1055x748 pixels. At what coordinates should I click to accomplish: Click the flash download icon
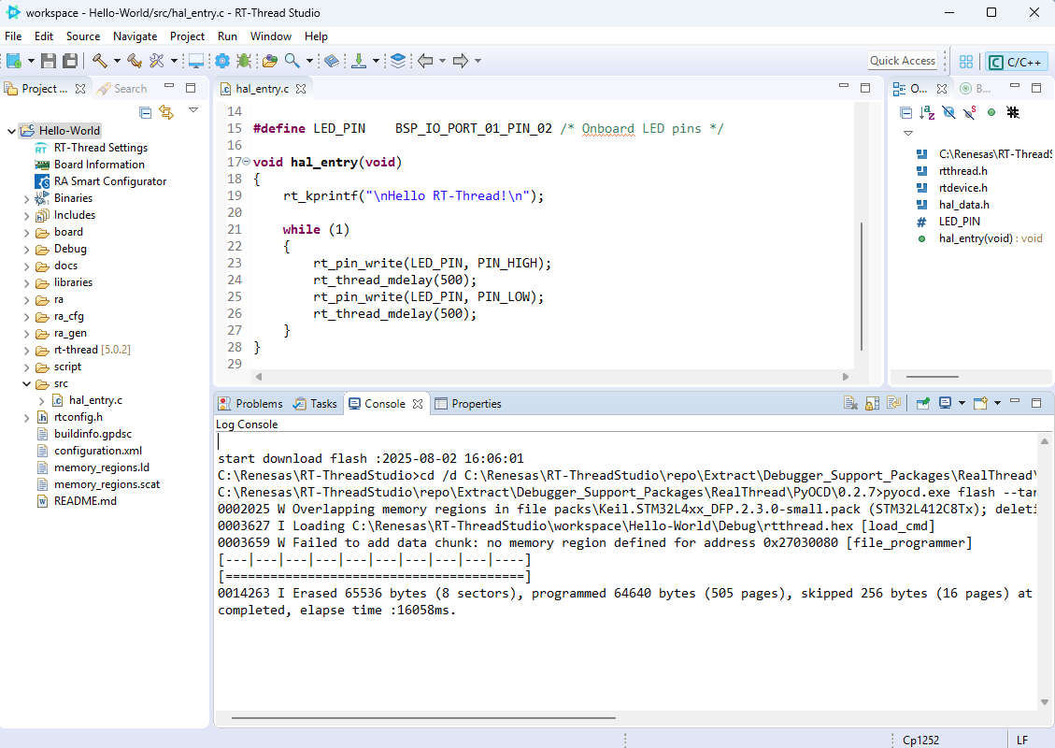click(359, 61)
